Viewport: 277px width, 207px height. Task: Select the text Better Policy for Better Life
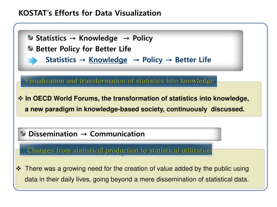(84, 49)
